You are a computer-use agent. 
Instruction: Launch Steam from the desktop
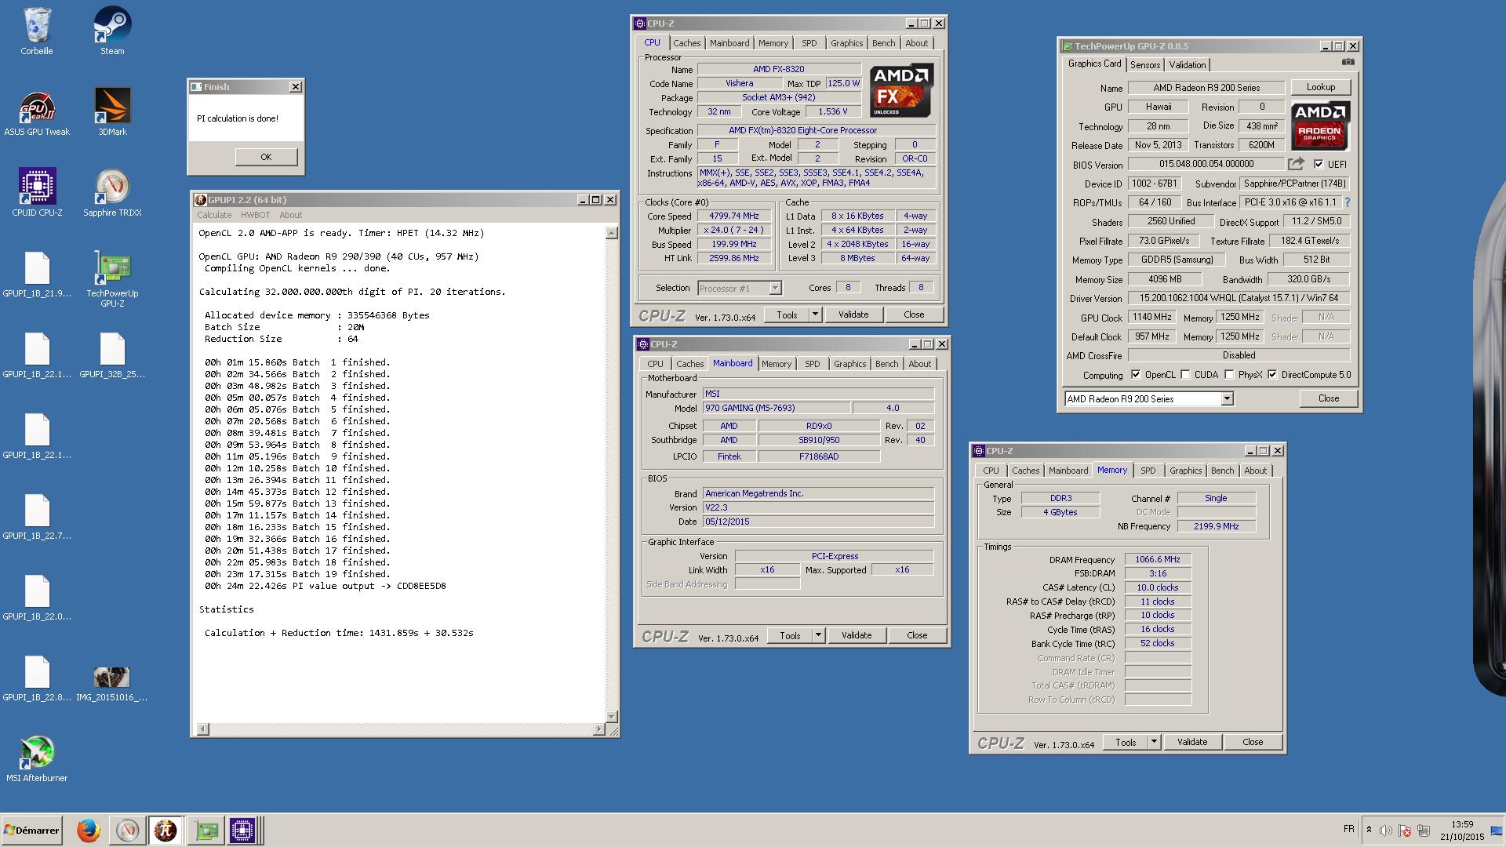112,31
